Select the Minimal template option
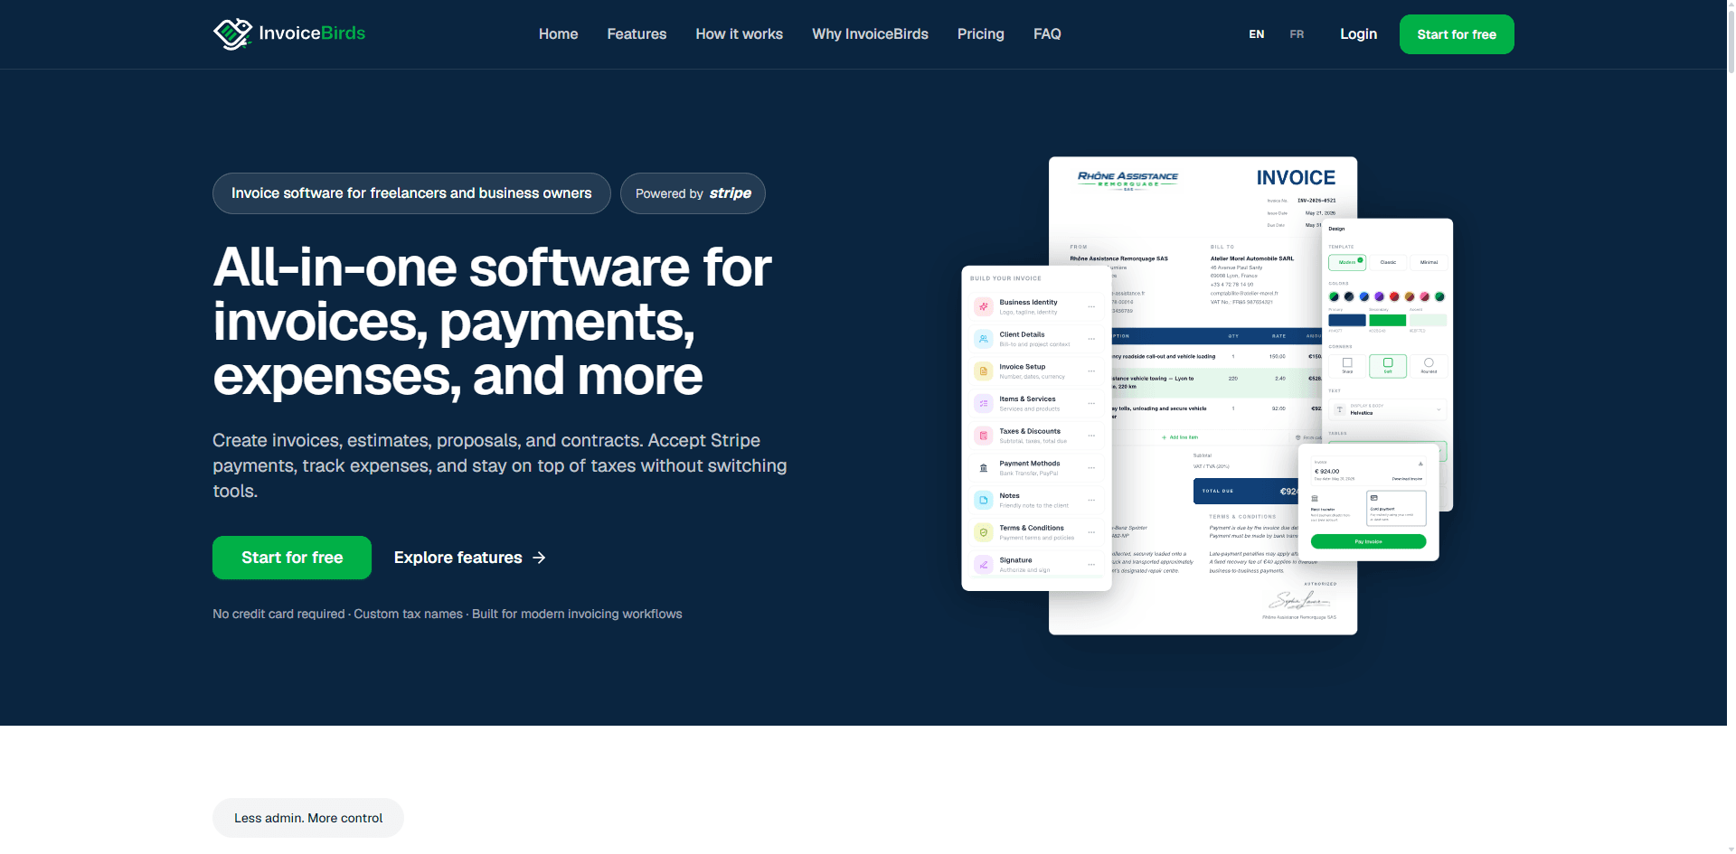 tap(1429, 262)
